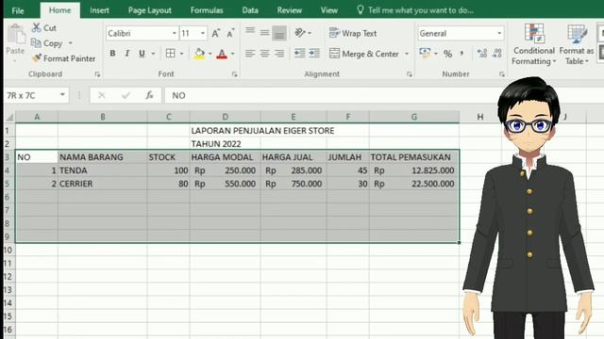This screenshot has height=339, width=604.
Task: Open the font color dropdown arrow
Action: click(232, 54)
